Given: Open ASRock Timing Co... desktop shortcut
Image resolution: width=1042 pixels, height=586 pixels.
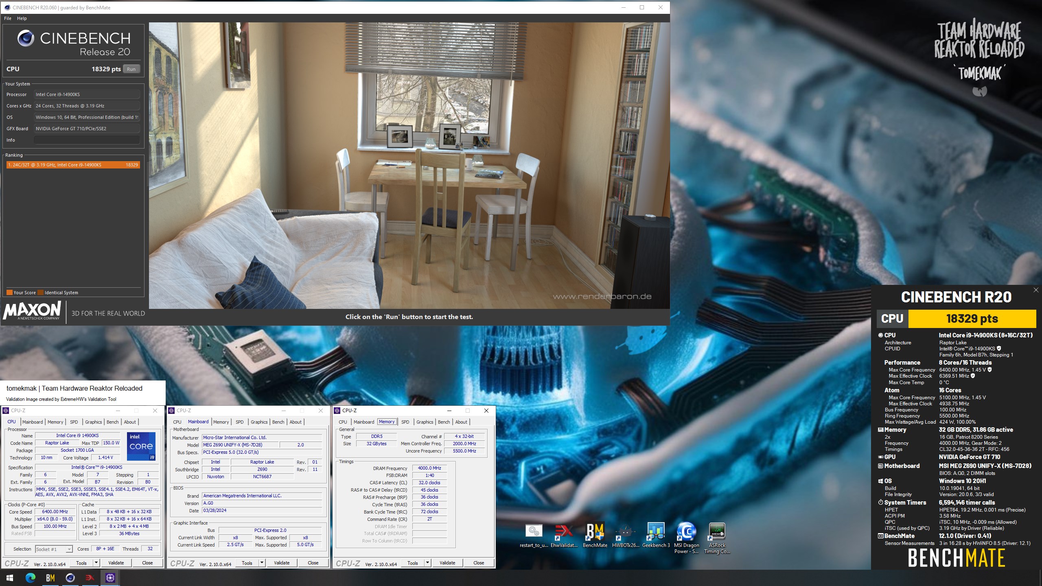Looking at the screenshot, I should click(x=717, y=538).
